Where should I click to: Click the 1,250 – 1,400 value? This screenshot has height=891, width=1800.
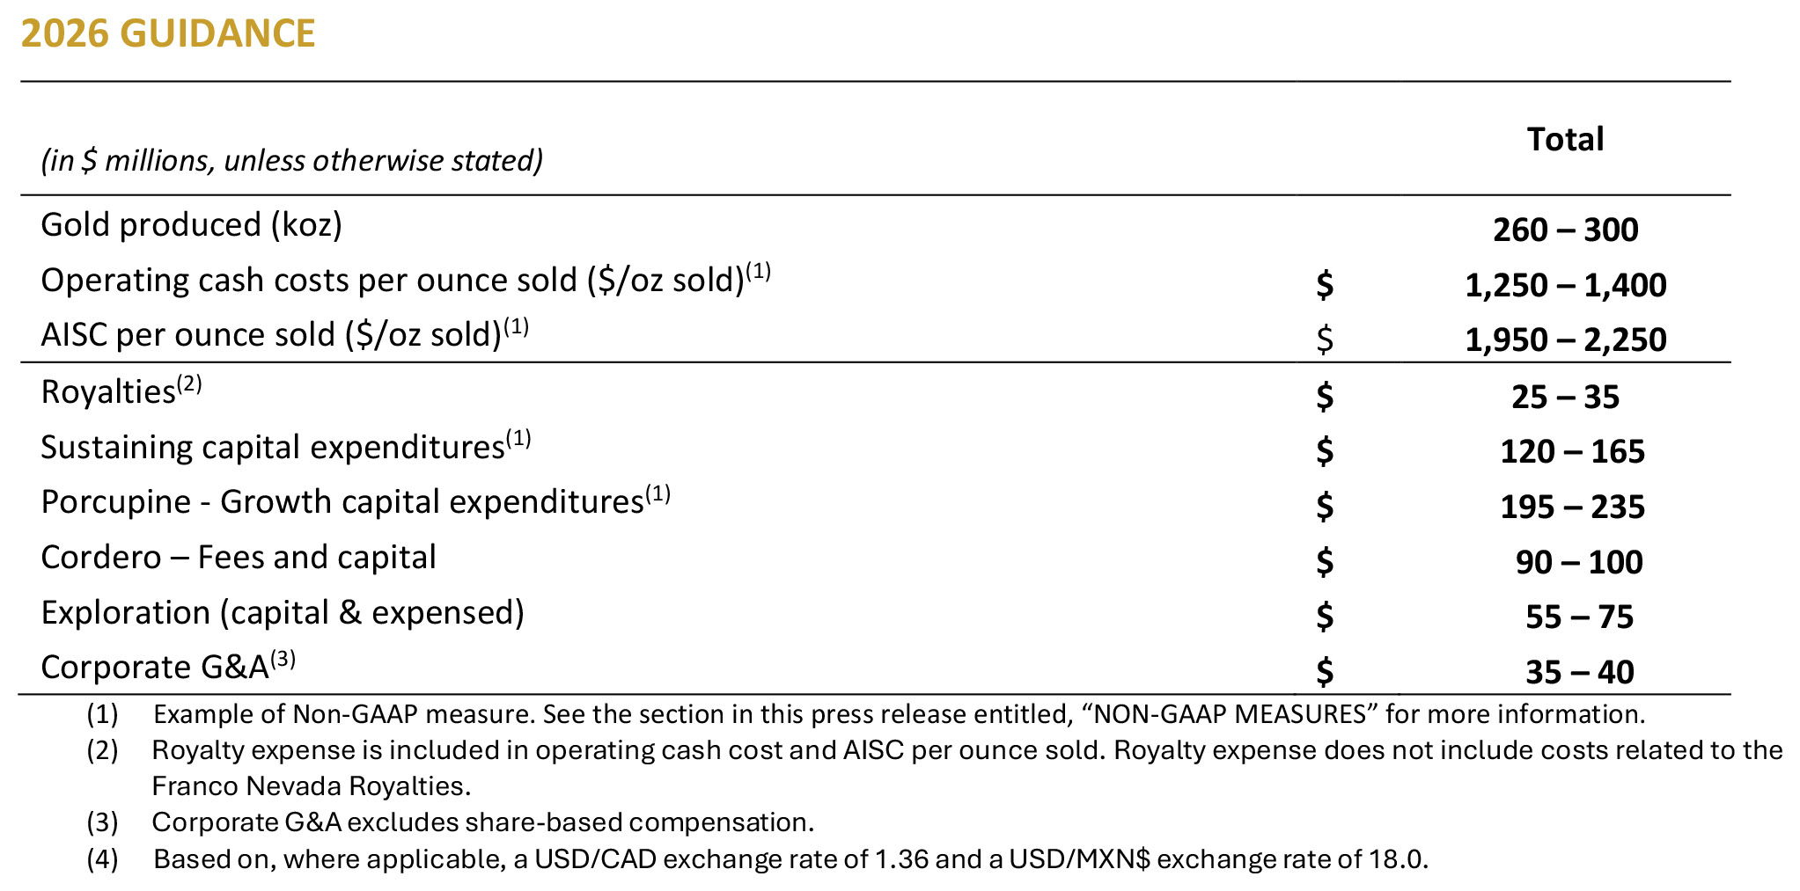pyautogui.click(x=1565, y=285)
